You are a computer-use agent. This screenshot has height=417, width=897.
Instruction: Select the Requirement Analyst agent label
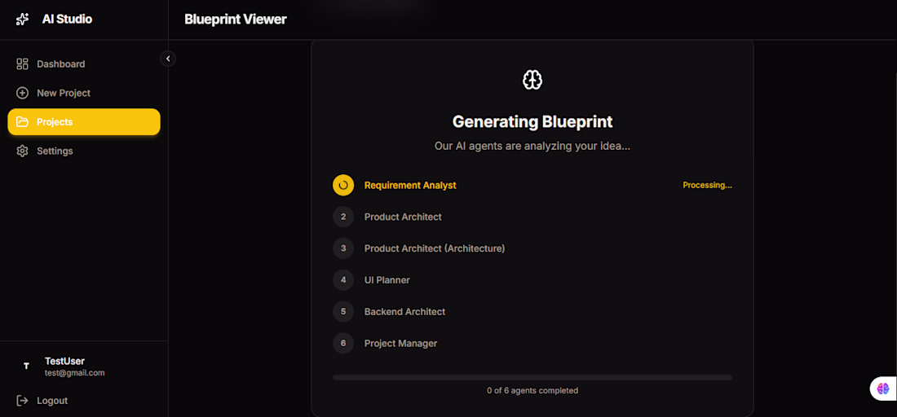[x=410, y=185]
